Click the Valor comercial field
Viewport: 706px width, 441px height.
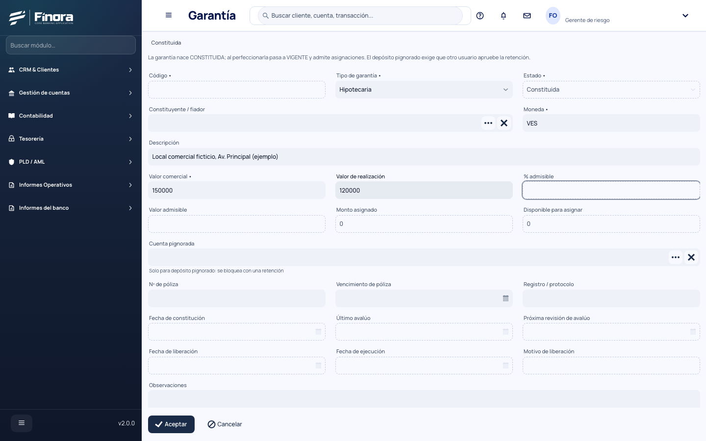pyautogui.click(x=237, y=190)
